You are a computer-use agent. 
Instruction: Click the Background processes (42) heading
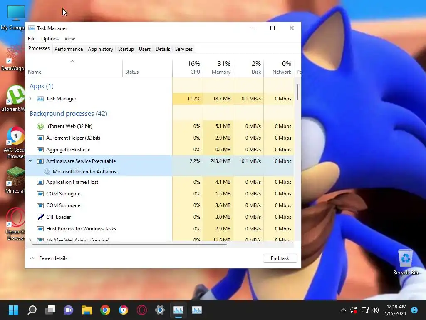(x=69, y=114)
